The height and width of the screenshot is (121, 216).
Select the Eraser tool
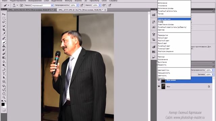click(x=4, y=54)
